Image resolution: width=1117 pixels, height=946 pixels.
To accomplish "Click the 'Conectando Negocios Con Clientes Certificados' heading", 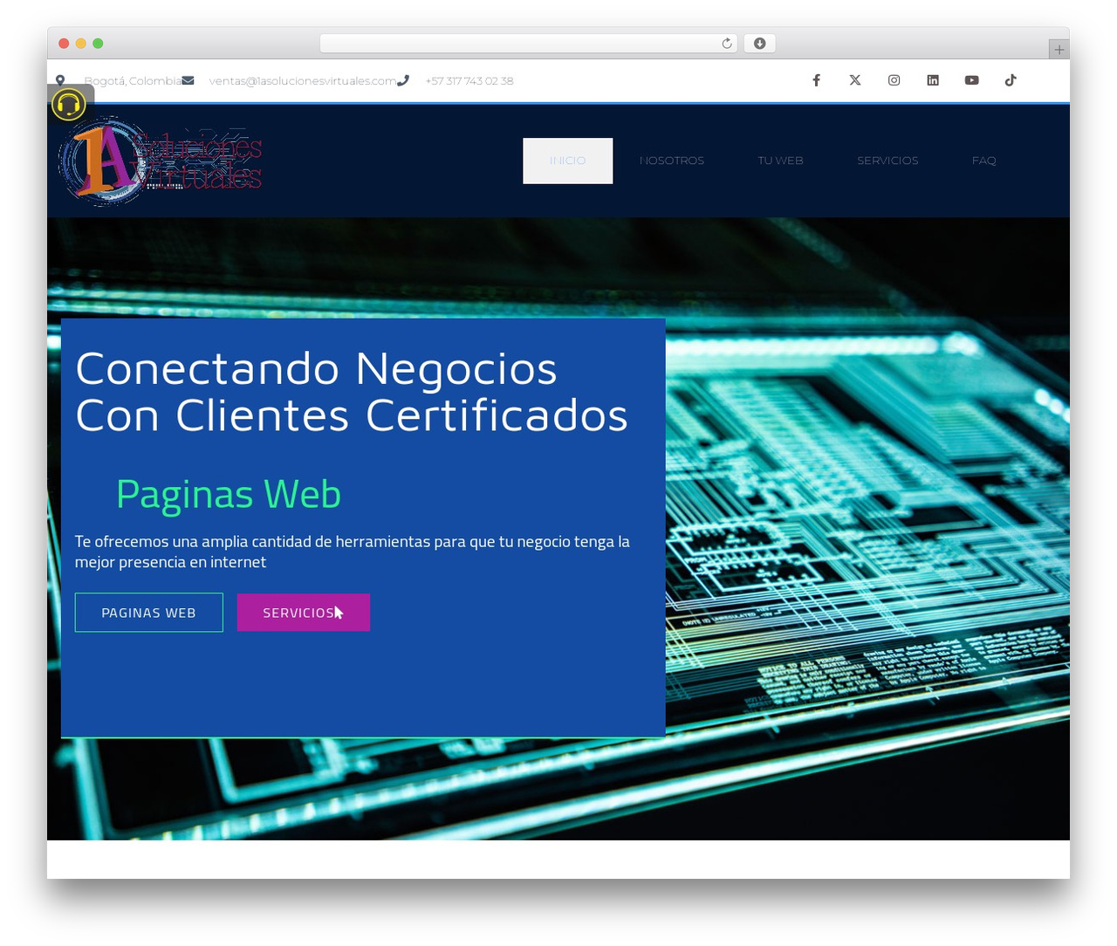I will coord(352,392).
